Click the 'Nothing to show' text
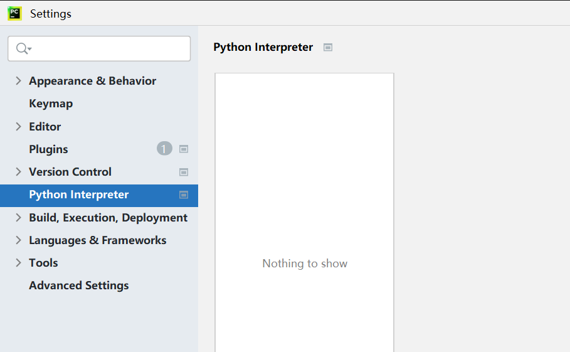Viewport: 570px width, 352px height. coord(305,264)
